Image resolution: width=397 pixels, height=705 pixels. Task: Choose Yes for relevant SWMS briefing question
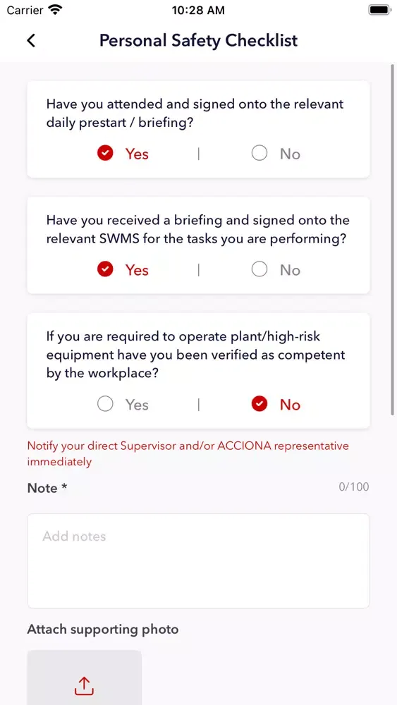[123, 270]
